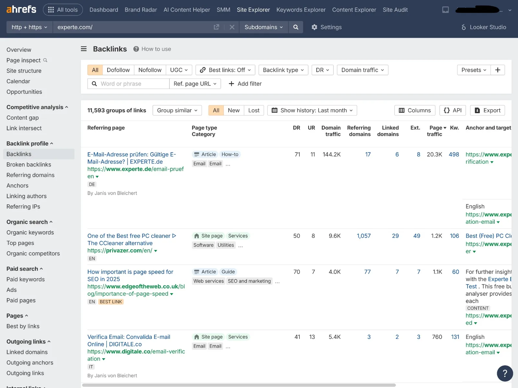Open the help question mark bubble
Screen dimensions: 518x388
505,373
